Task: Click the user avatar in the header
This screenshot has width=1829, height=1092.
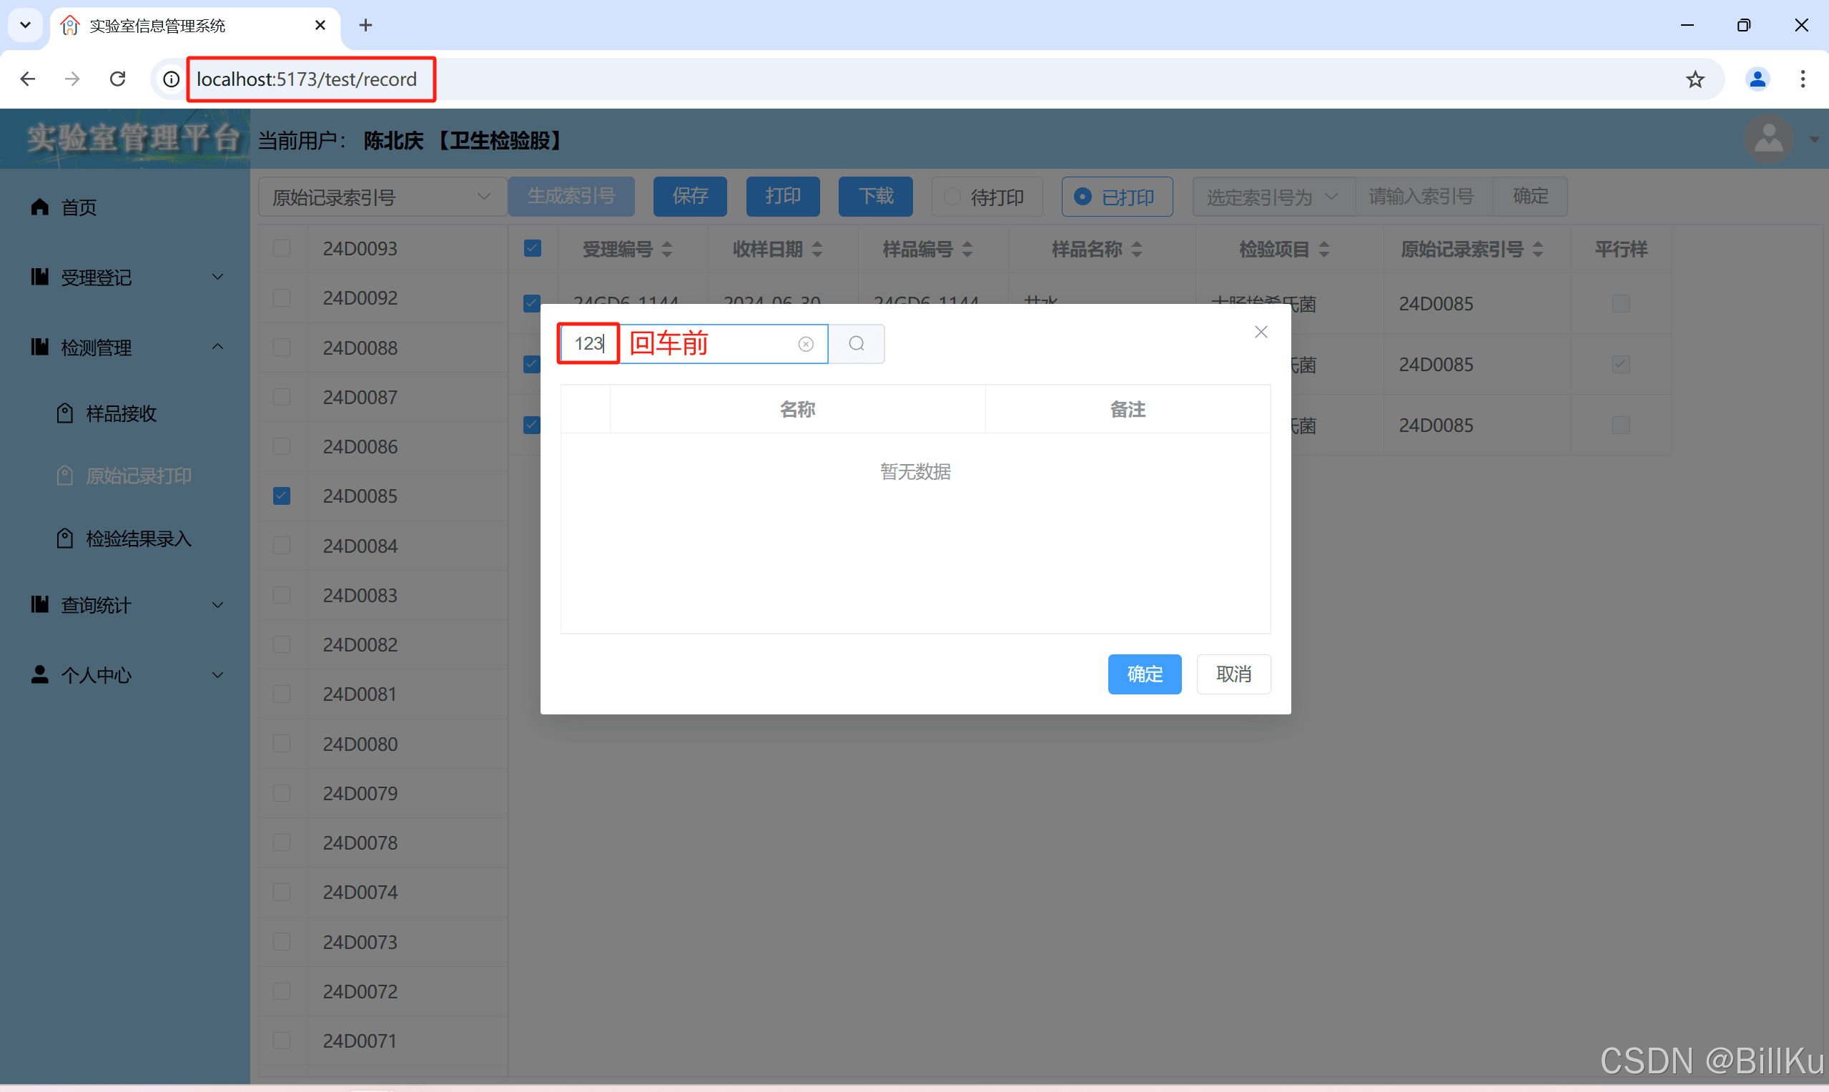Action: 1768,138
